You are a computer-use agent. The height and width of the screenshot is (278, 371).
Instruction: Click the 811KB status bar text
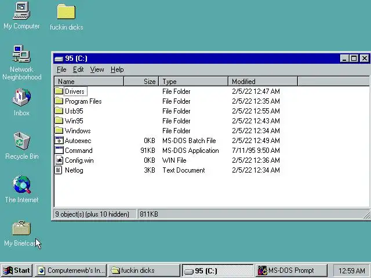(149, 214)
